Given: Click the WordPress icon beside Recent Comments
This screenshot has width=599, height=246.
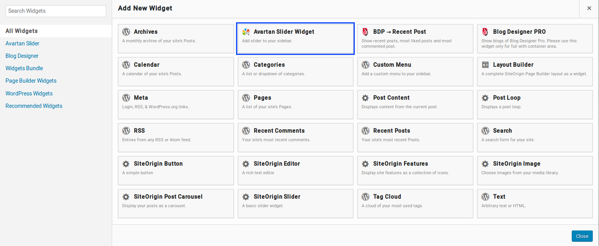Looking at the screenshot, I should coord(246,131).
